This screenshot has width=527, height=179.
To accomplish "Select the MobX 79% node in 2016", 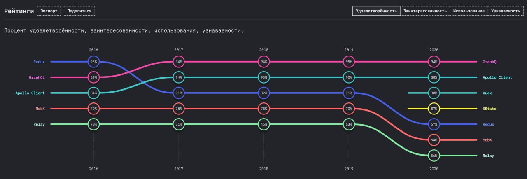I will pyautogui.click(x=94, y=109).
